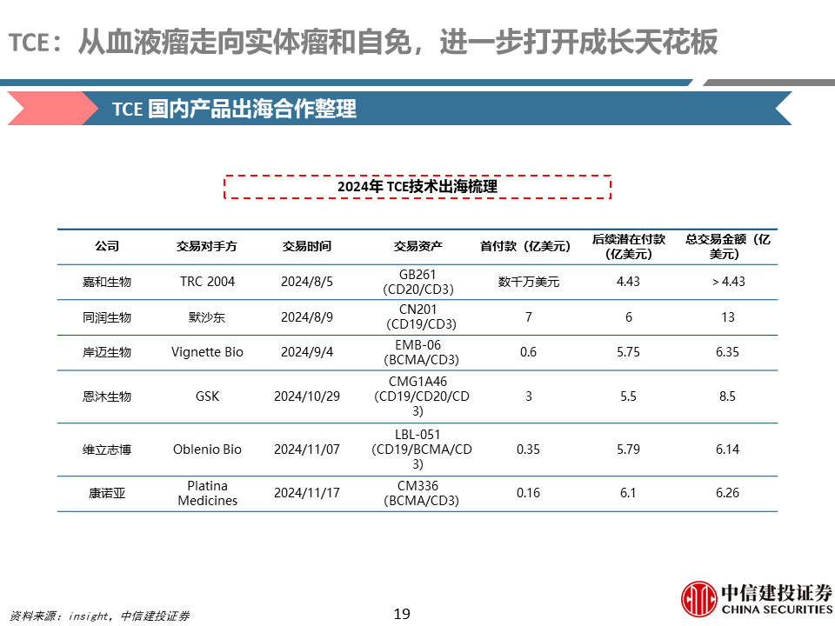Screen dimensions: 835x626
Task: Click total value 6.14
Action: 727,450
